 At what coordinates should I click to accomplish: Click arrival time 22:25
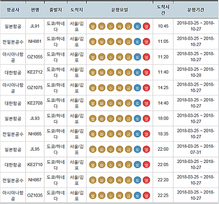163,195
